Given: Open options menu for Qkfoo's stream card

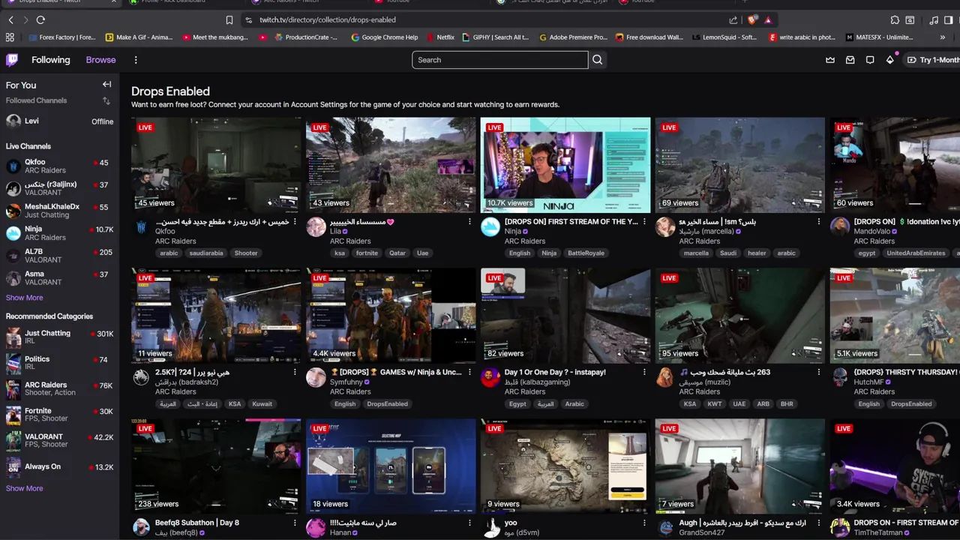Looking at the screenshot, I should [295, 222].
